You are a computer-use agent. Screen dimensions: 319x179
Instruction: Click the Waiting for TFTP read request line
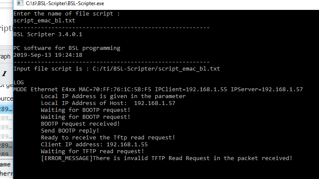pyautogui.click(x=92, y=151)
